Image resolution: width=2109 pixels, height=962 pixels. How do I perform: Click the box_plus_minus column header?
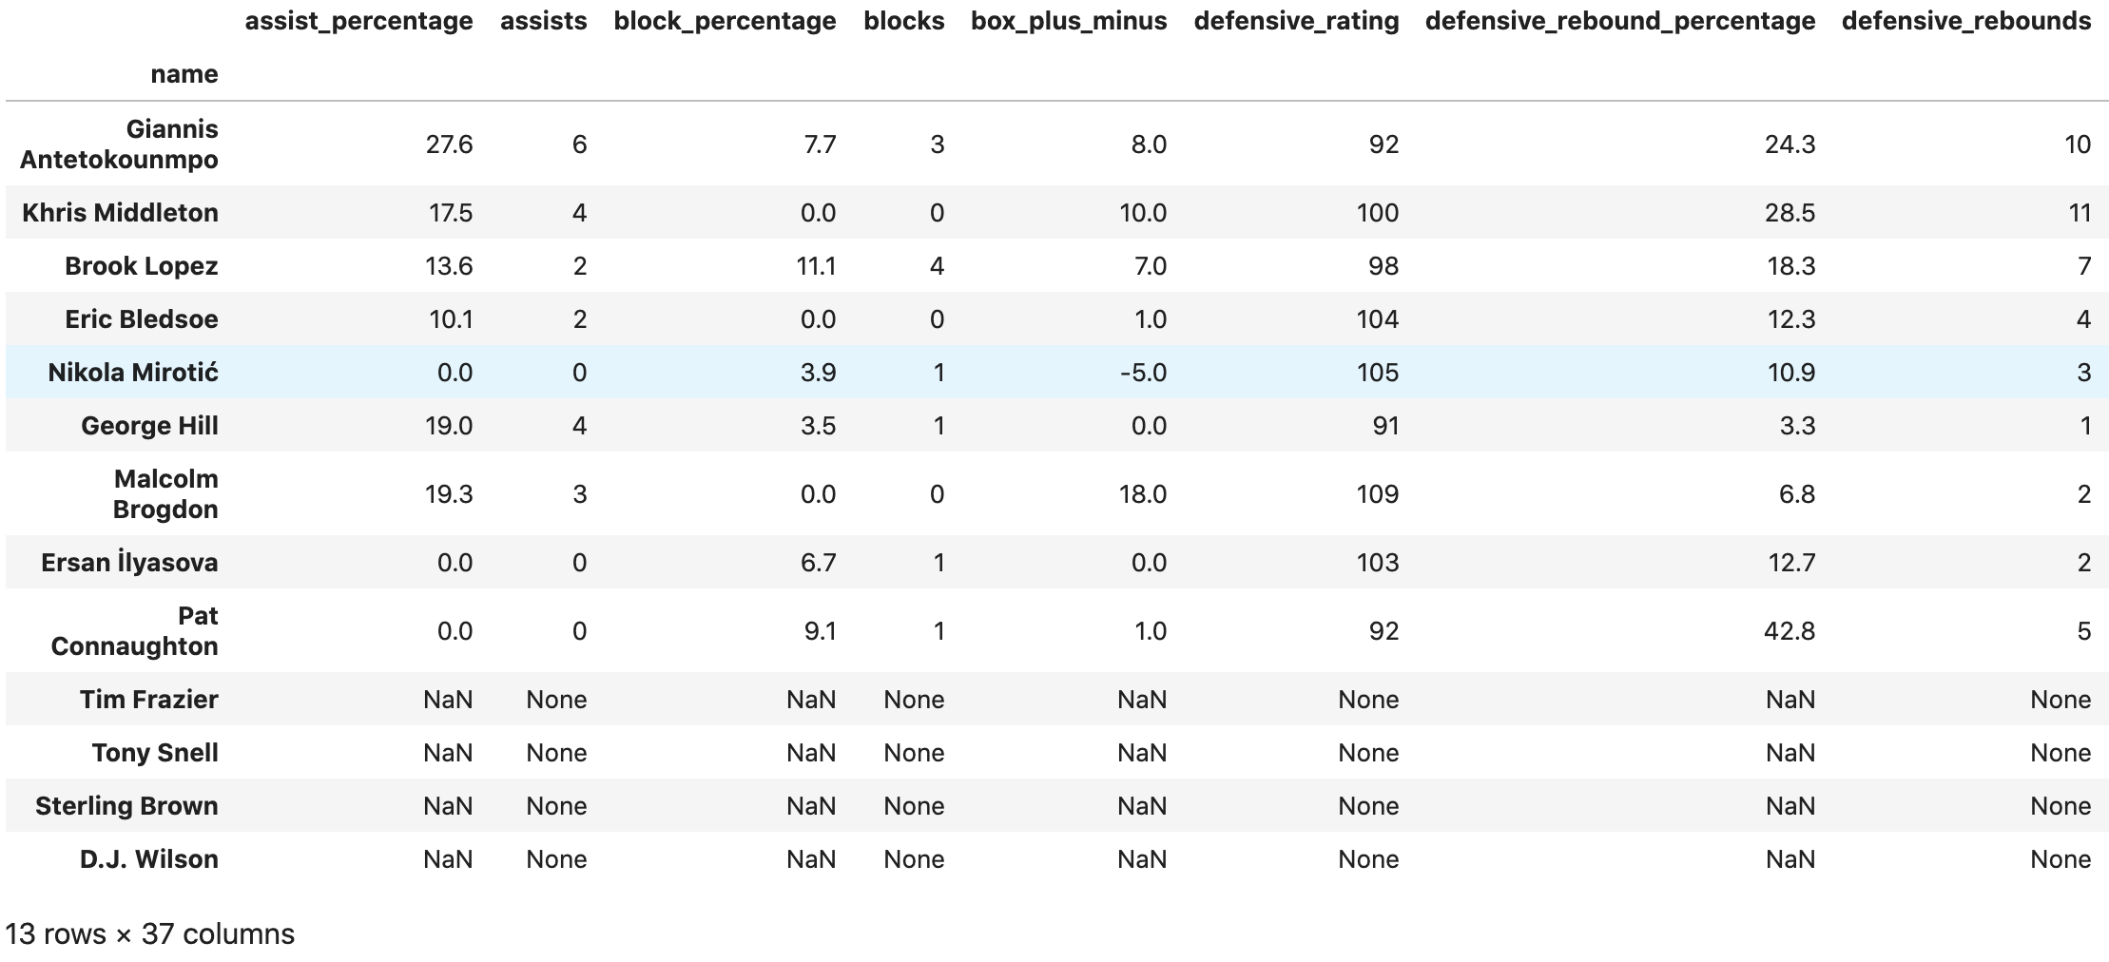point(1069,21)
